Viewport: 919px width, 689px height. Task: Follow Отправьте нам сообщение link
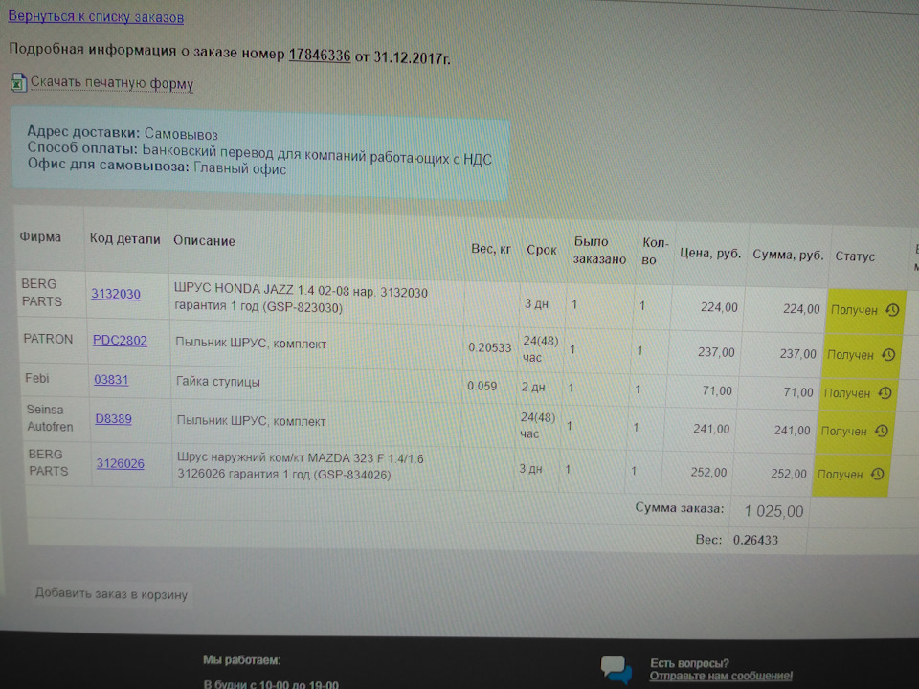(x=721, y=676)
